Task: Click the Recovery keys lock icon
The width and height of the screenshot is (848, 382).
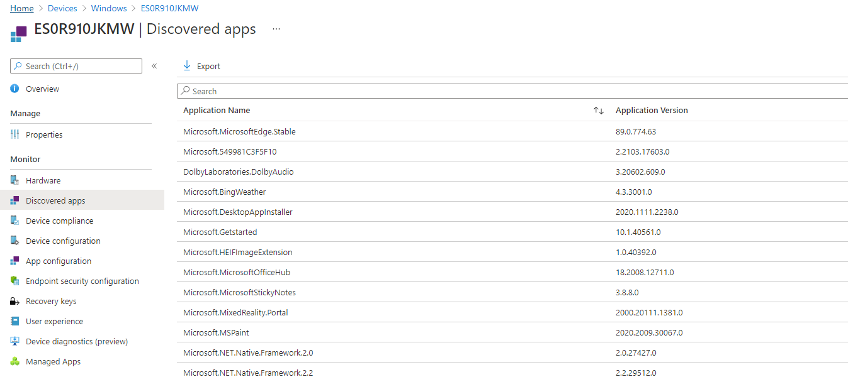Action: (15, 302)
